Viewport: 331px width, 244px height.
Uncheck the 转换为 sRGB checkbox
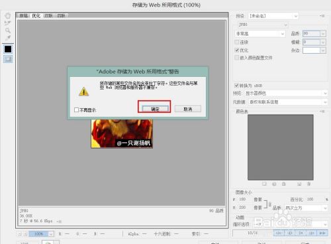coord(236,86)
